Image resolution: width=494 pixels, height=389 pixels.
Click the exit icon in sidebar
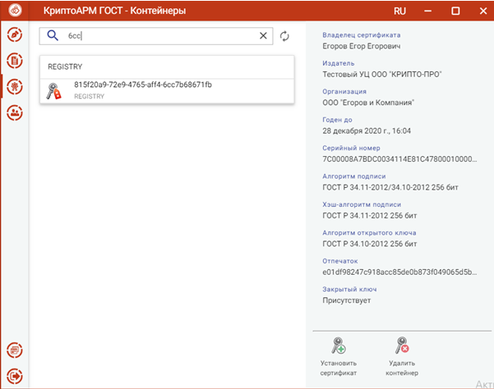pos(15,376)
